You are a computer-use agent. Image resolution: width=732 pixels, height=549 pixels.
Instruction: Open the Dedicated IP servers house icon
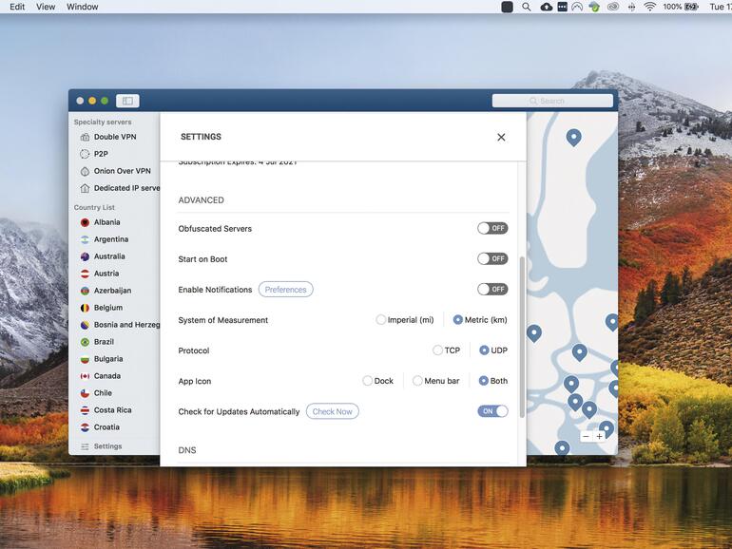[x=85, y=188]
